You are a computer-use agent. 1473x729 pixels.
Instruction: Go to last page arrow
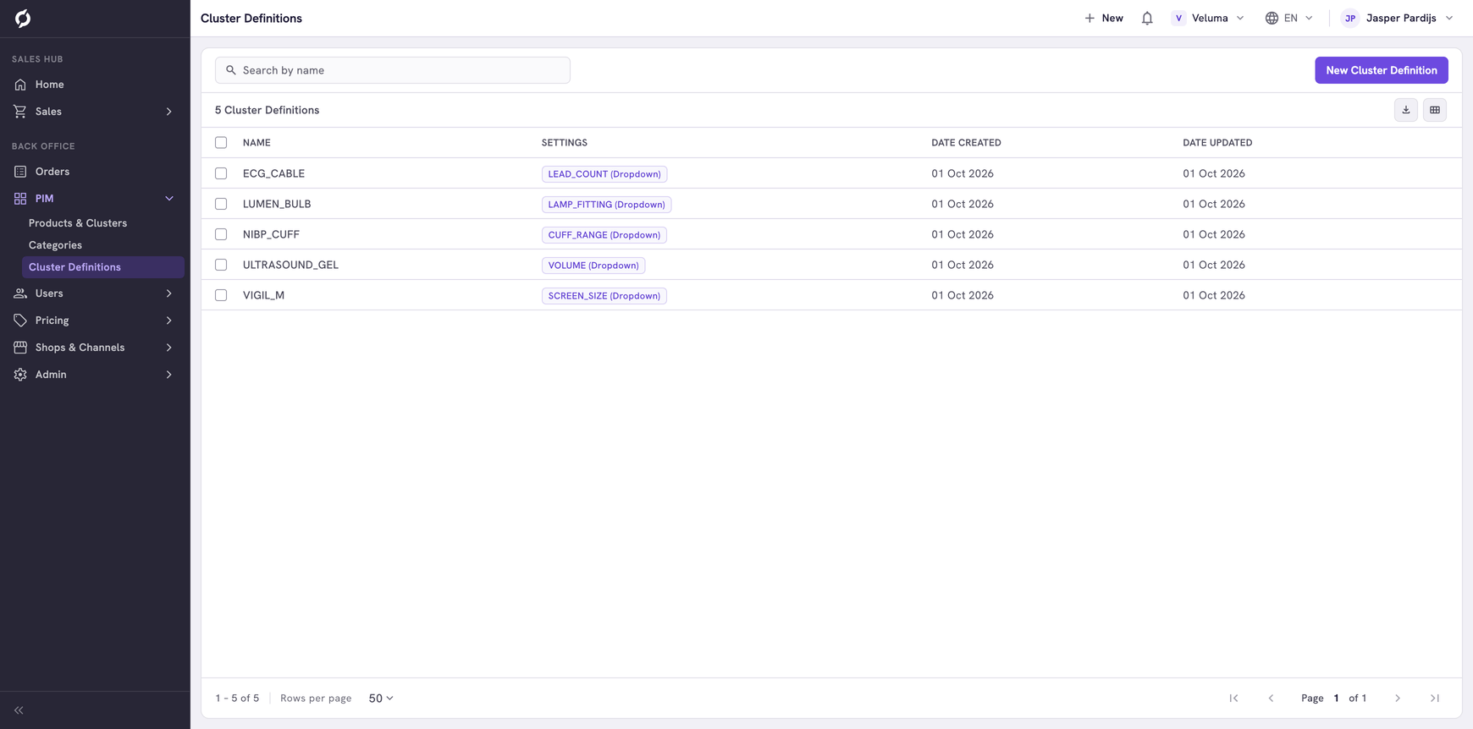point(1435,699)
